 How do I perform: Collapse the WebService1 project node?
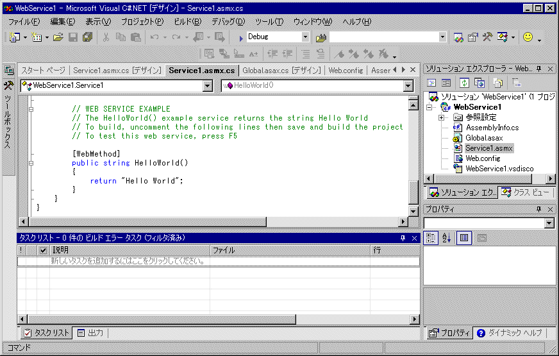coord(430,107)
